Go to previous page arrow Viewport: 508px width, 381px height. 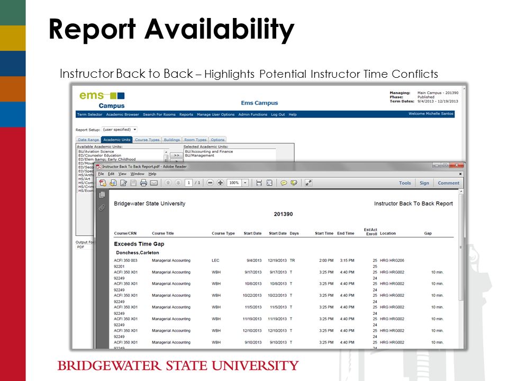(168, 183)
